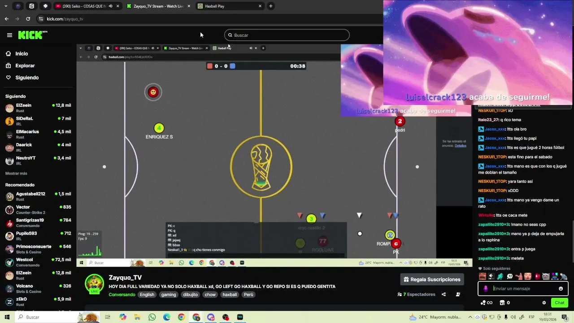The width and height of the screenshot is (574, 323).
Task: Open the recommended channel Vector
Action: coord(38,210)
